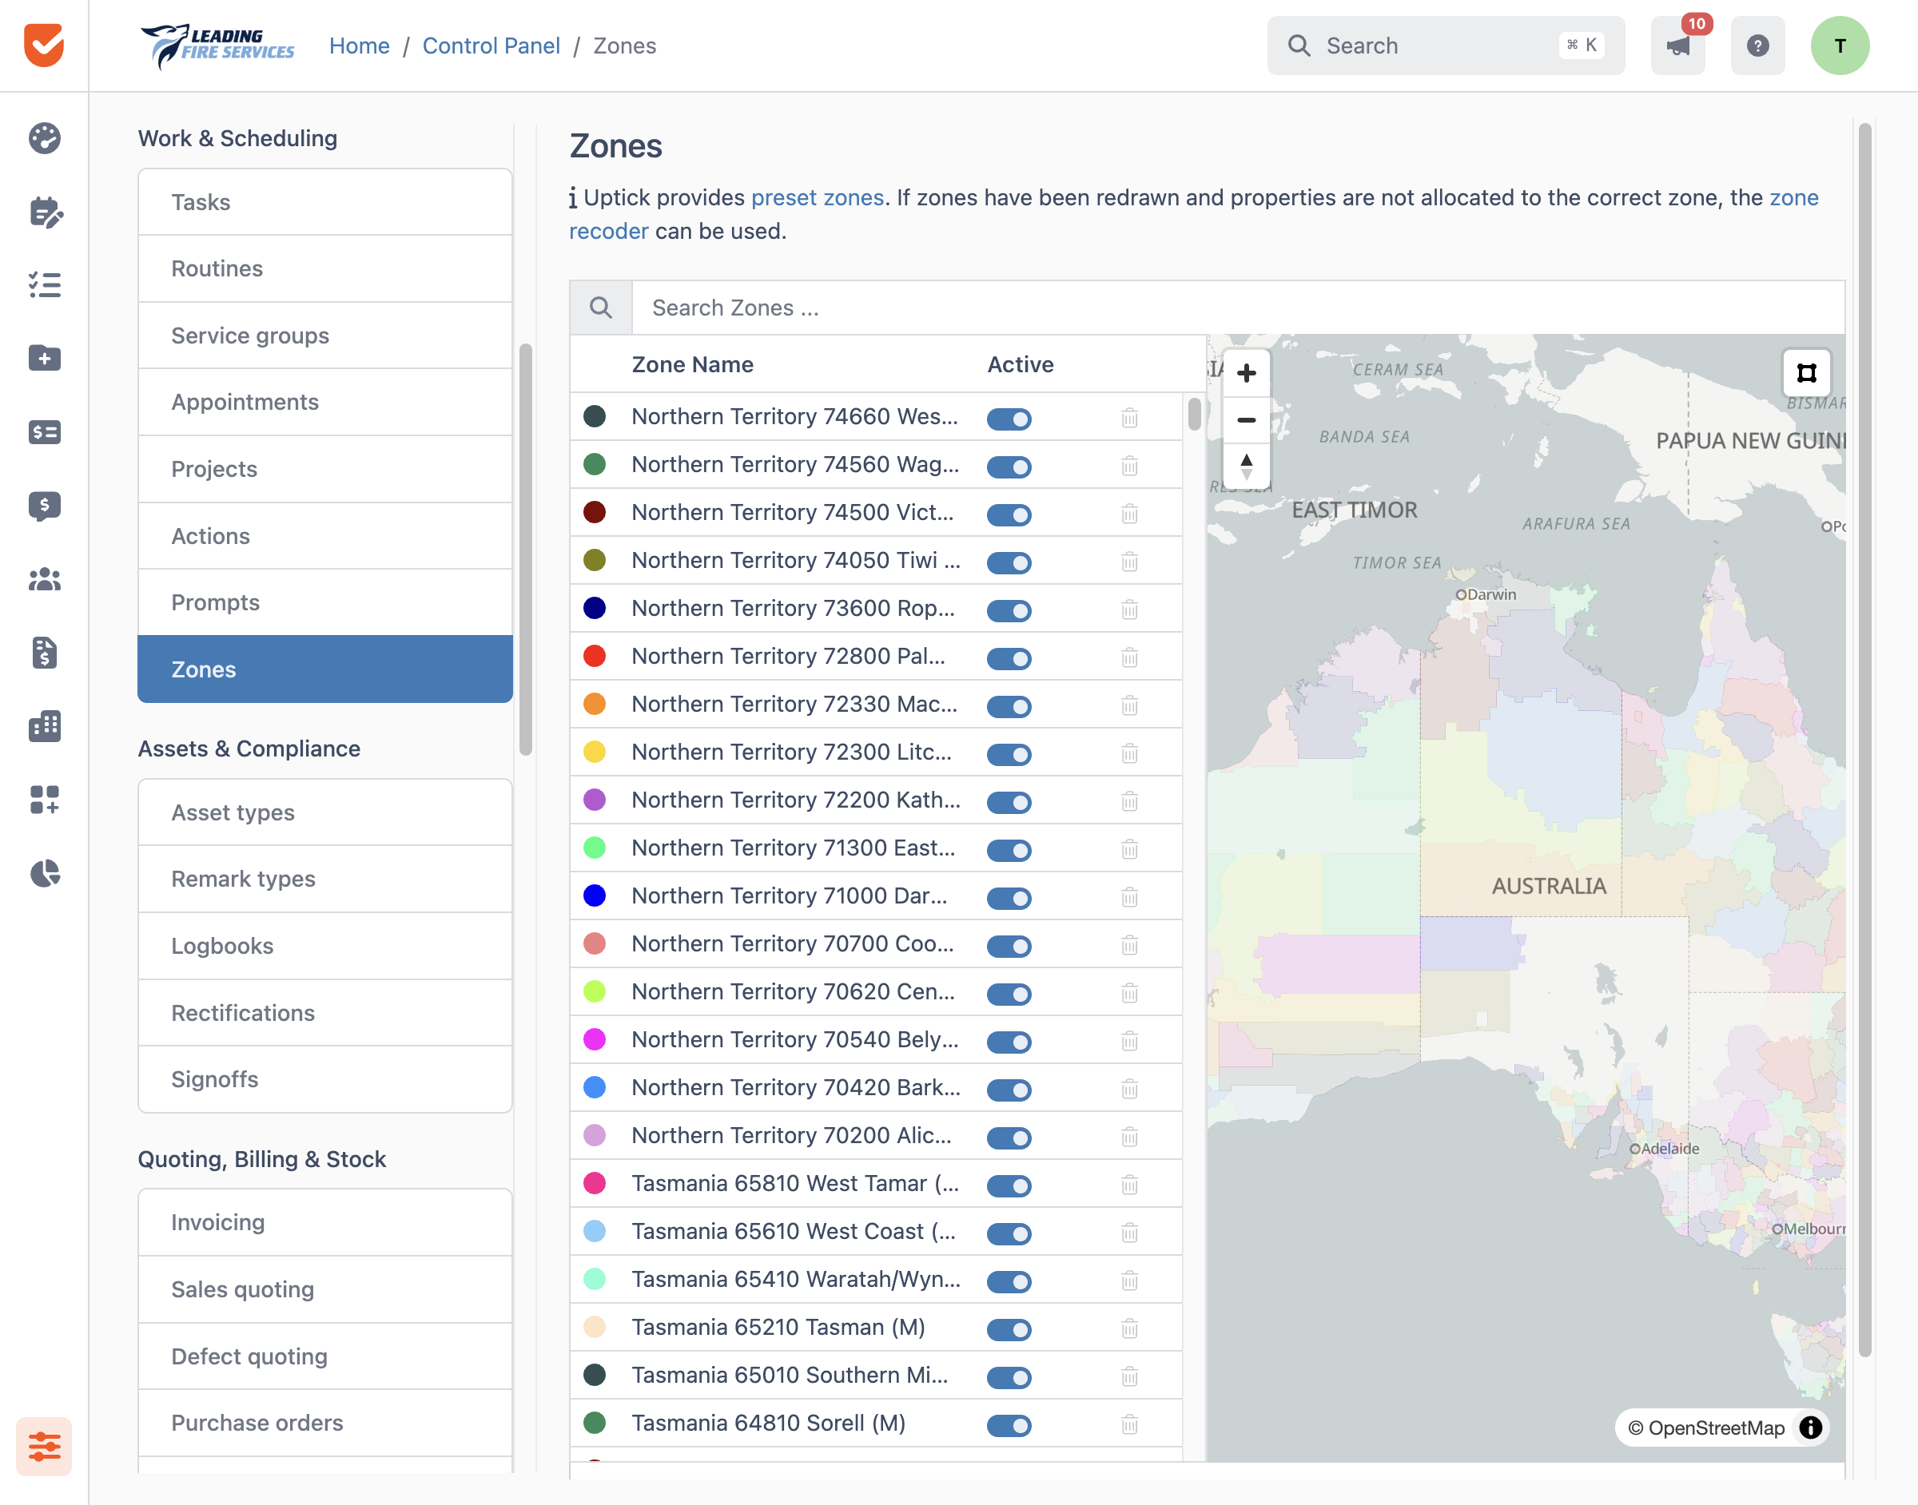Click the color dot for Northern Territory 72800
This screenshot has height=1505, width=1918.
click(595, 657)
